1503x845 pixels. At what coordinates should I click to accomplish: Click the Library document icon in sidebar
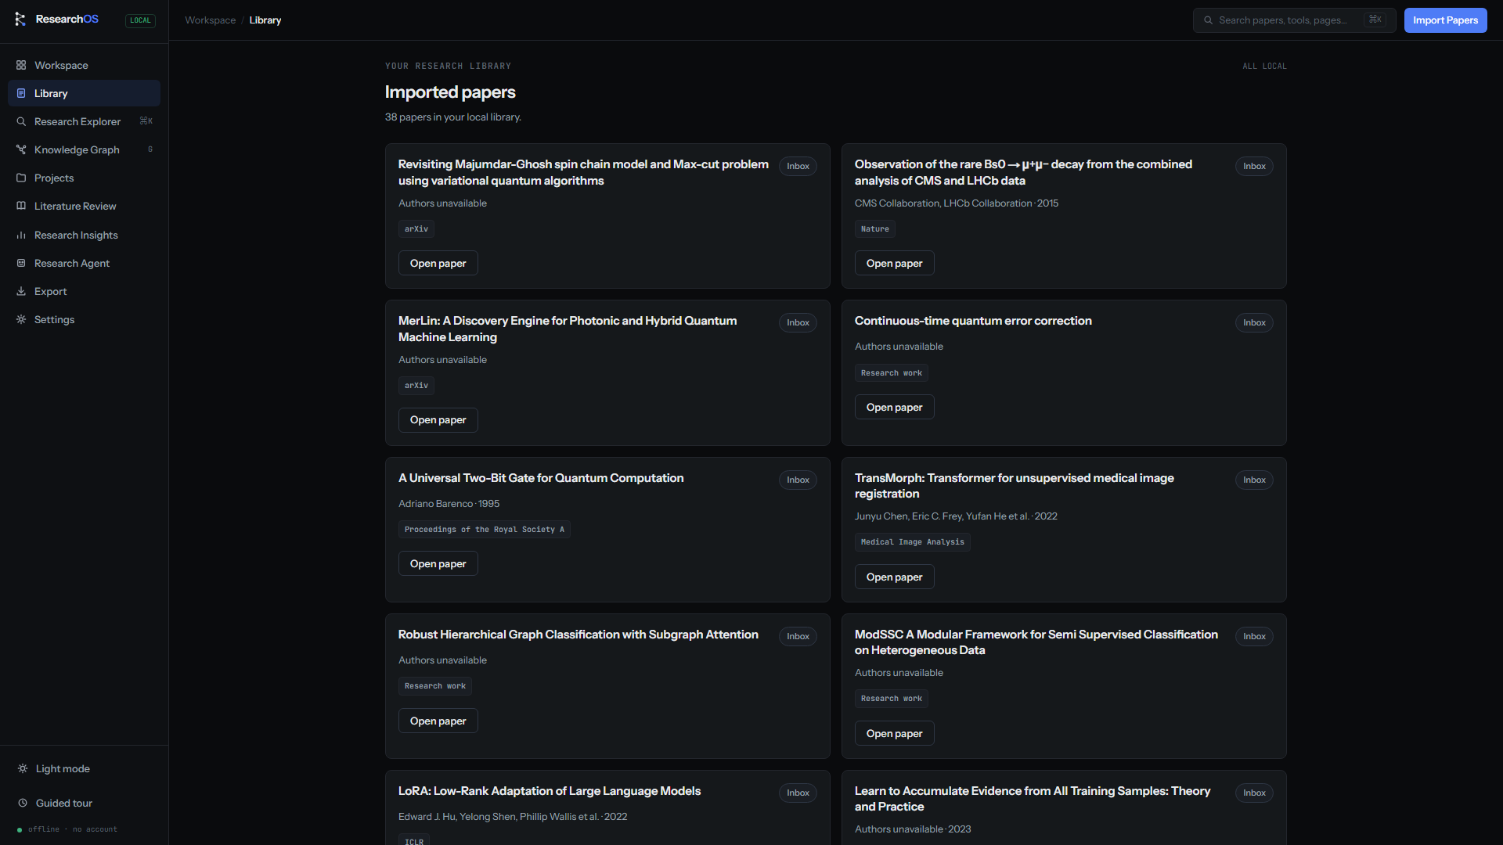coord(21,93)
